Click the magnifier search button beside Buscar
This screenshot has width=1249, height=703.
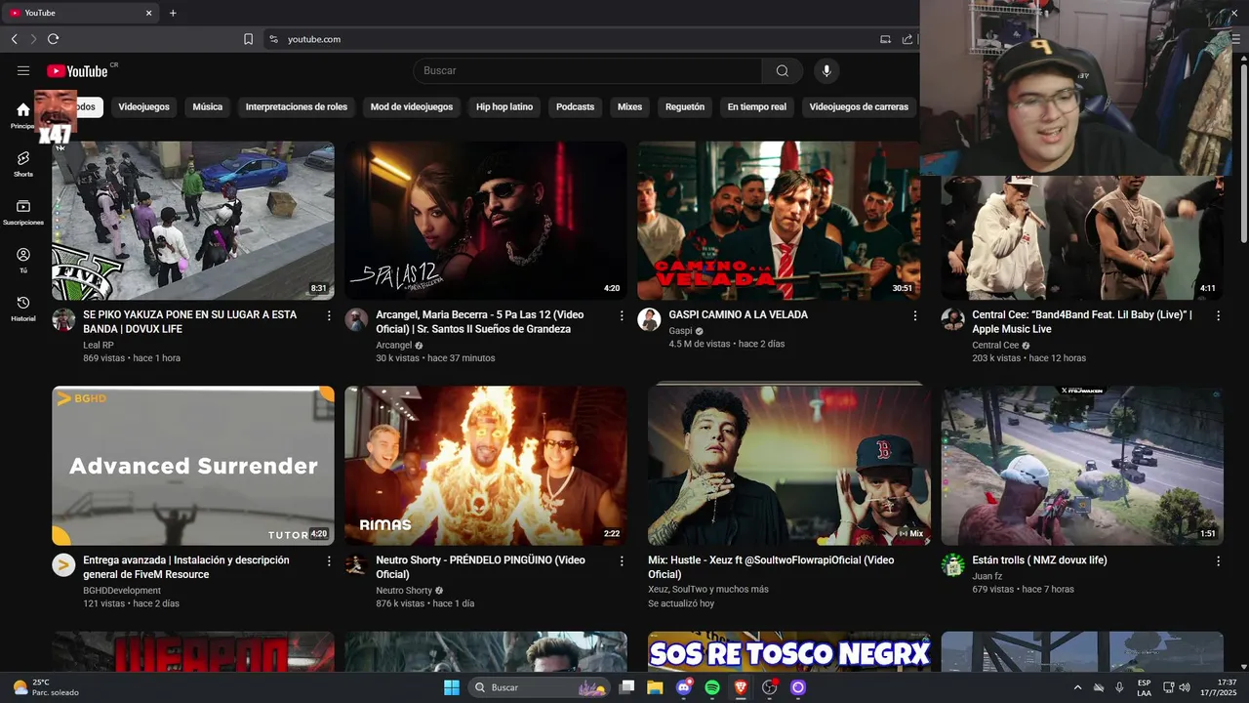pyautogui.click(x=782, y=70)
